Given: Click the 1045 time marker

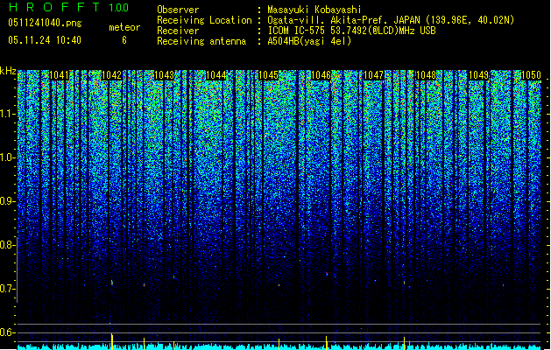Looking at the screenshot, I should [x=268, y=75].
